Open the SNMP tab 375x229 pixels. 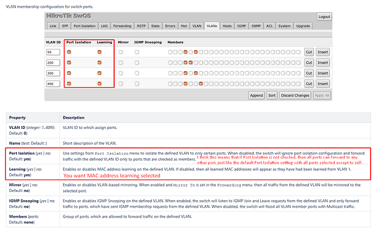[256, 26]
